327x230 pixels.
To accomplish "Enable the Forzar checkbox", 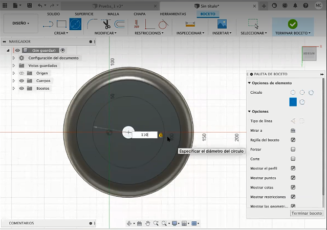I will 293,149.
